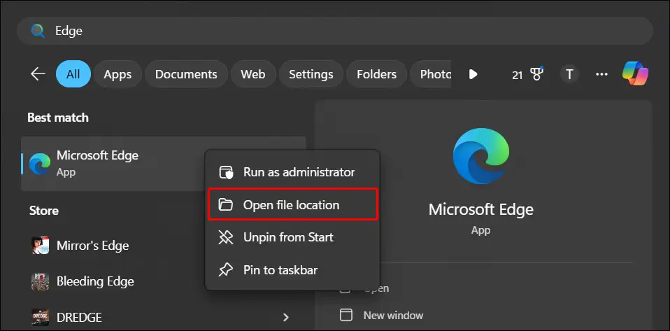Image resolution: width=670 pixels, height=331 pixels.
Task: Click the large Microsoft Edge logo in preview
Action: (x=481, y=156)
